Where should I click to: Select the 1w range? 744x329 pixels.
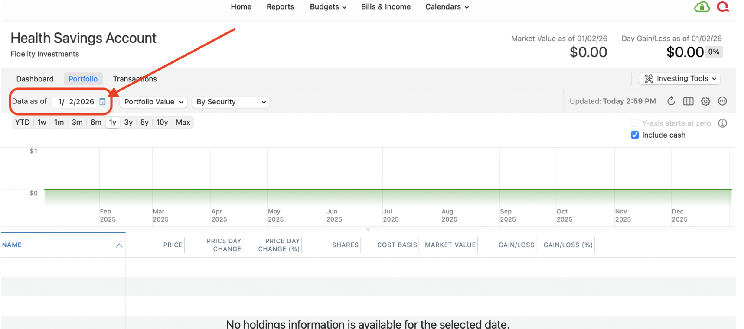click(x=42, y=123)
